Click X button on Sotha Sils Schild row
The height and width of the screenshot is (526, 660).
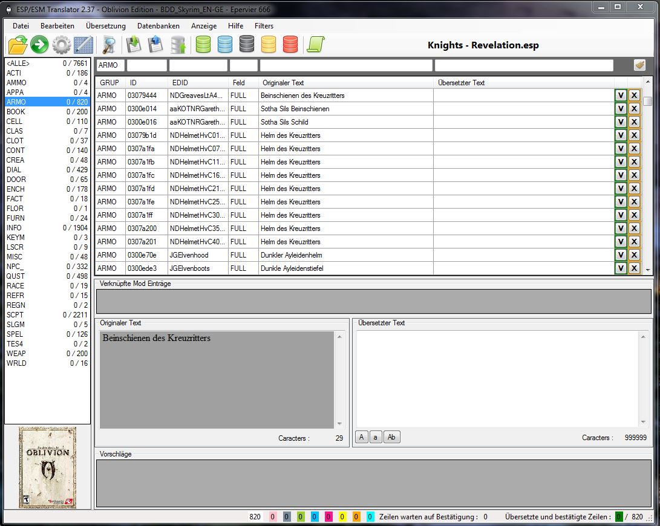pos(634,122)
